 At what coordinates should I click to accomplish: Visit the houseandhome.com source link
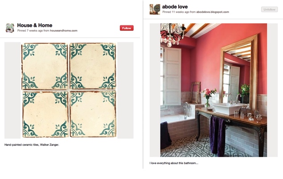coord(64,30)
